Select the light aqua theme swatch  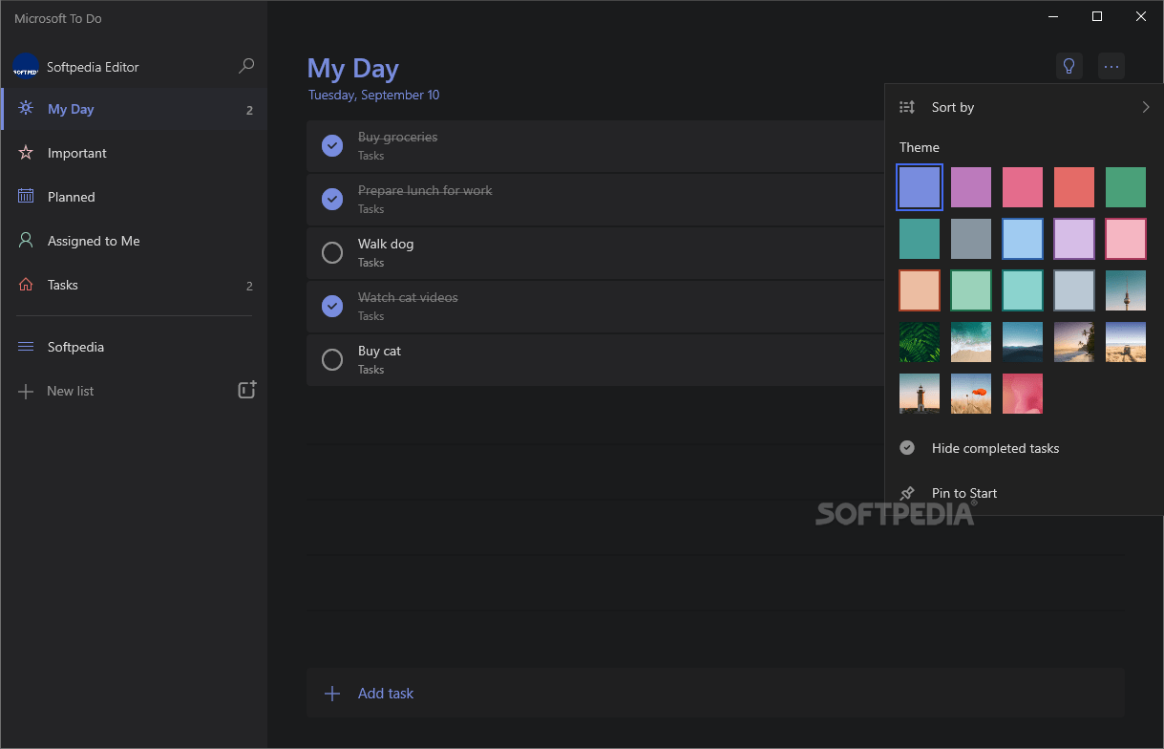click(x=1023, y=290)
